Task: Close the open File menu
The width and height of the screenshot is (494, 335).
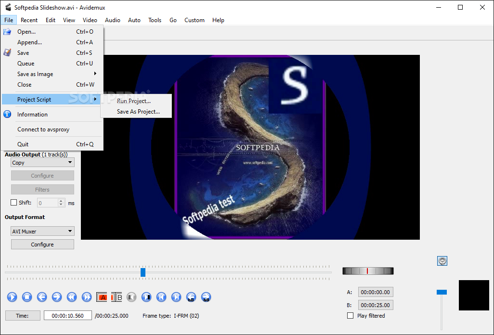Action: 9,20
